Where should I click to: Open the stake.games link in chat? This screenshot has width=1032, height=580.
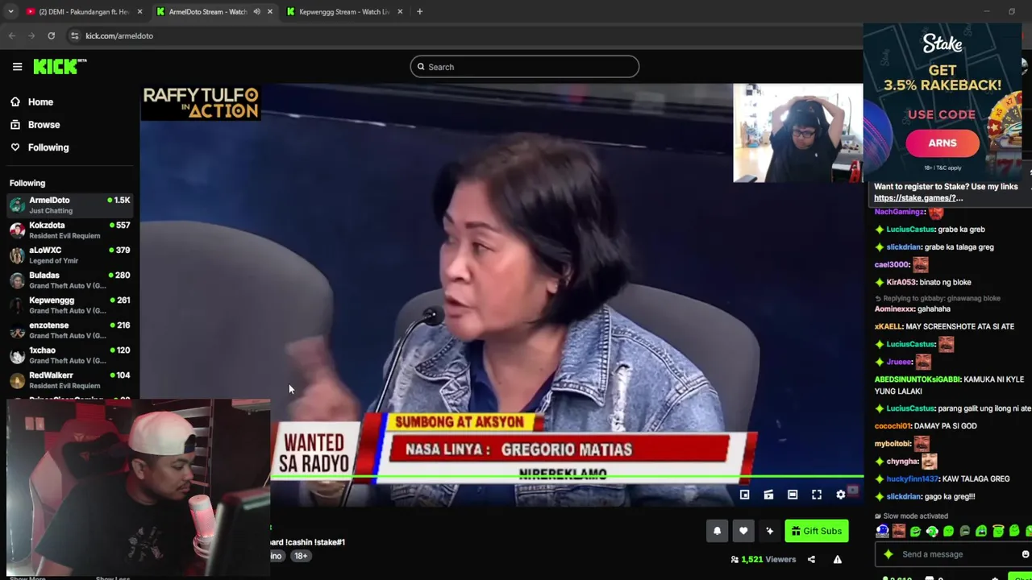pos(918,198)
